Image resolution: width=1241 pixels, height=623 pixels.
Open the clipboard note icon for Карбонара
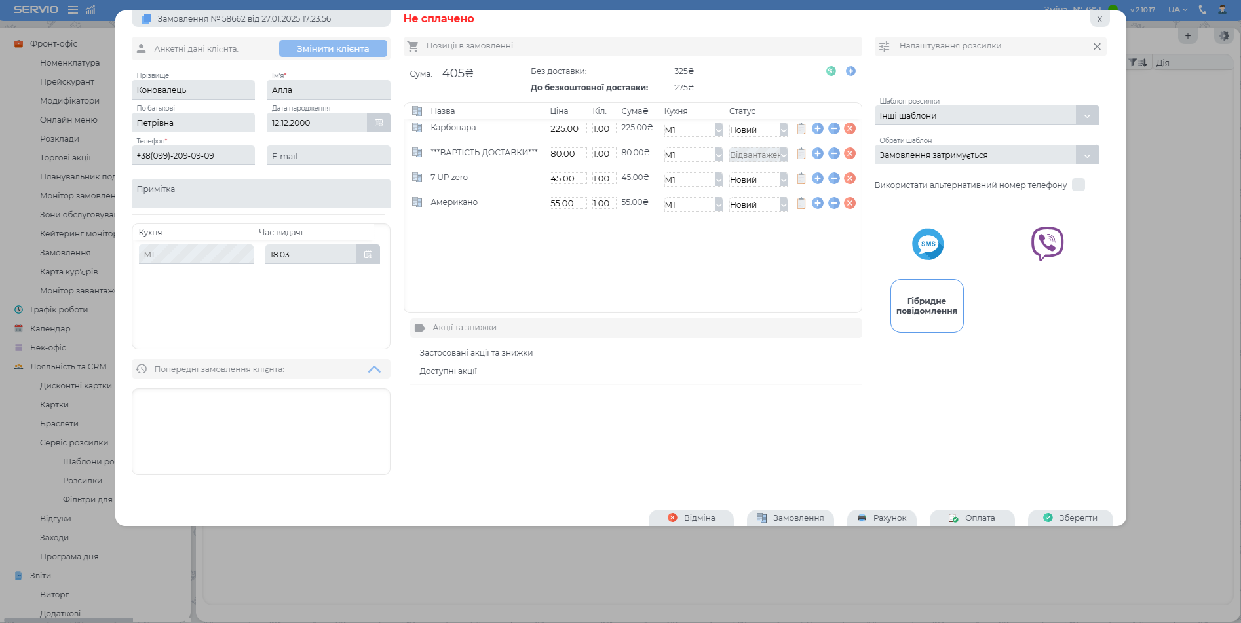[801, 129]
